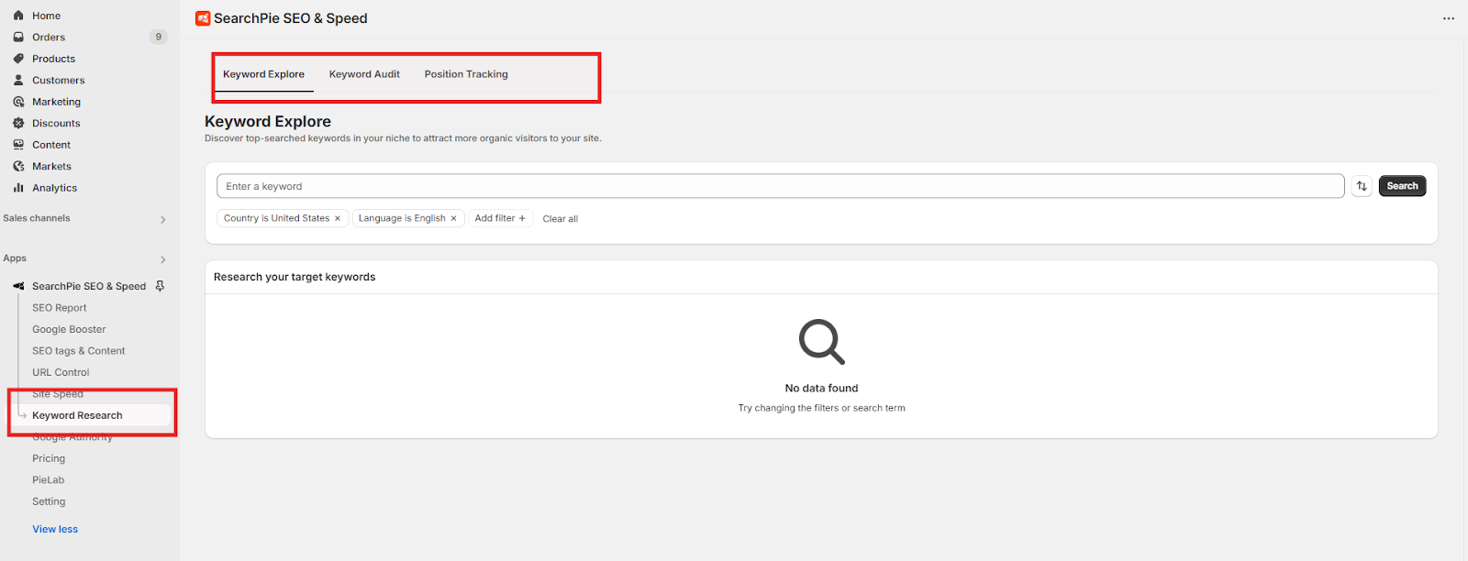Open the Country is United States filter
This screenshot has height=561, width=1468.
[276, 218]
